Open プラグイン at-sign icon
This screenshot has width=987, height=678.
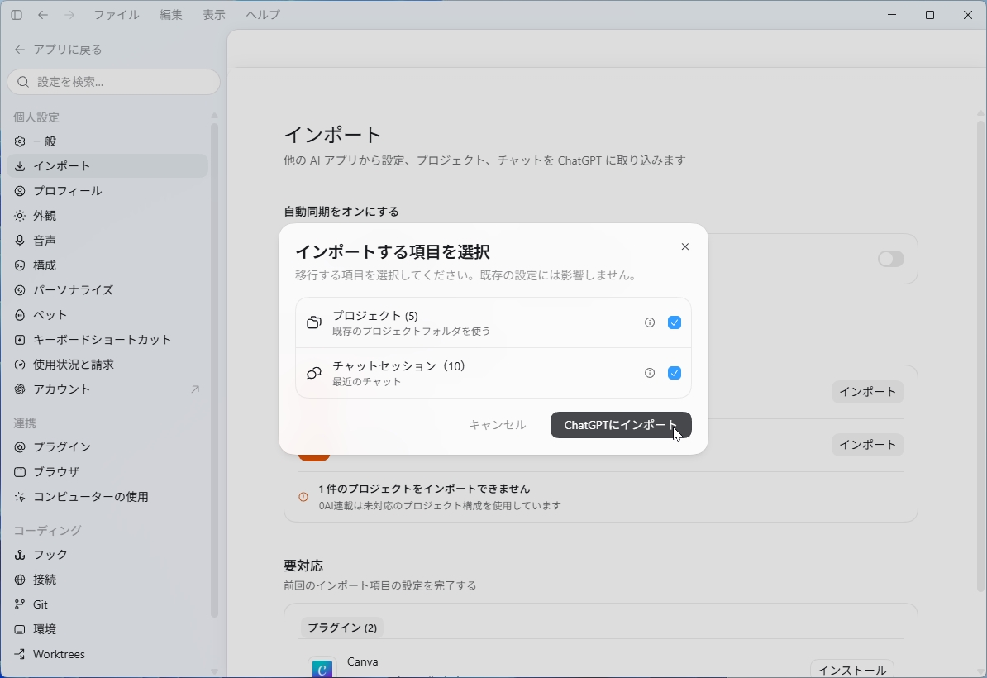click(20, 447)
